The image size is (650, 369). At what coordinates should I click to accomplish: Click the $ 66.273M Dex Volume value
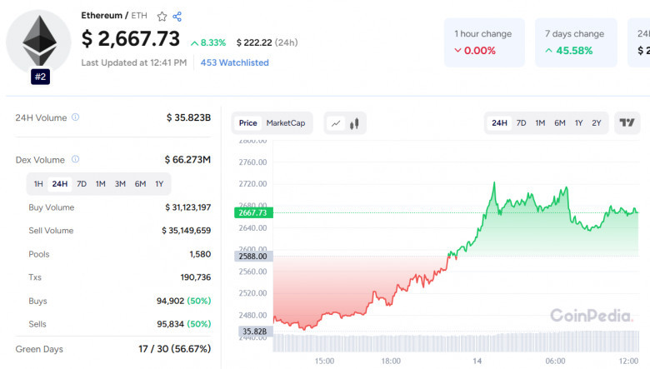[x=187, y=159]
